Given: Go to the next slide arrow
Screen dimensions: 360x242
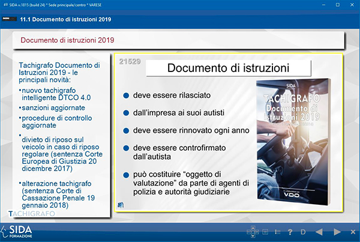Looking at the screenshot, I should click(x=338, y=232).
